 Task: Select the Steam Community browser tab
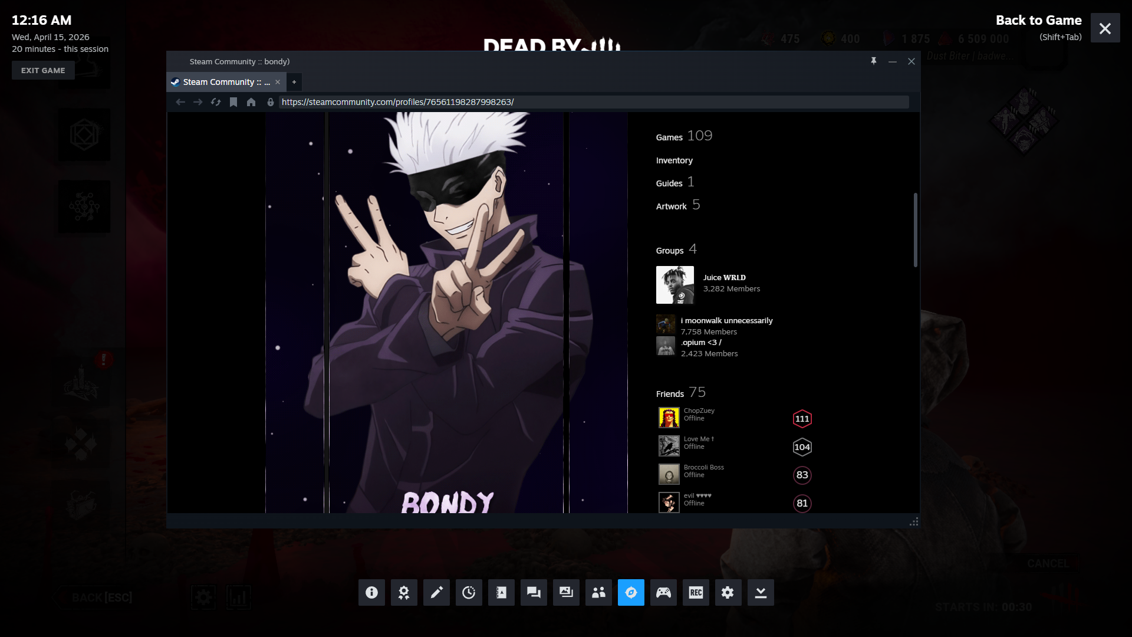(226, 82)
